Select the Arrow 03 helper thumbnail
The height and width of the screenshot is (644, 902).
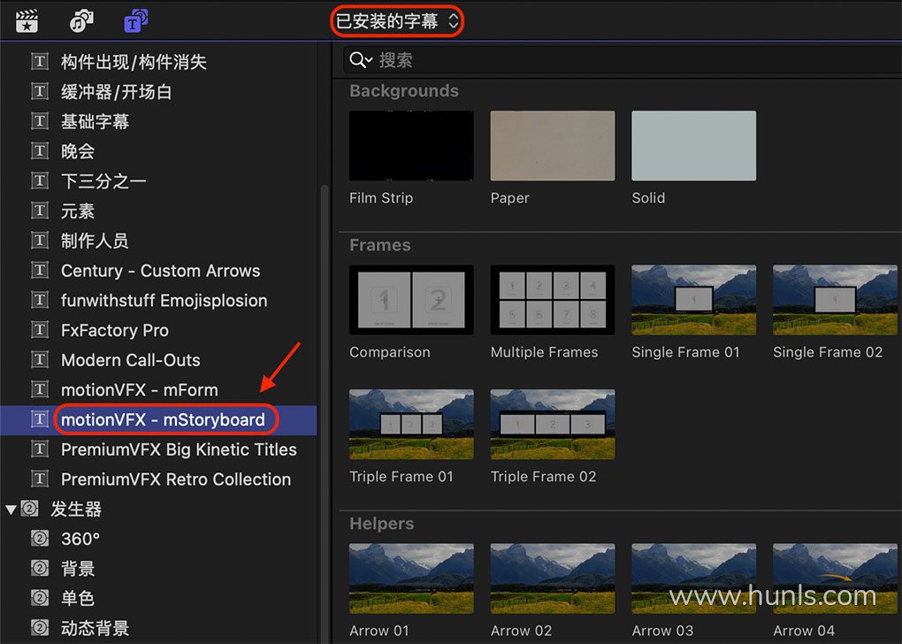click(x=694, y=579)
